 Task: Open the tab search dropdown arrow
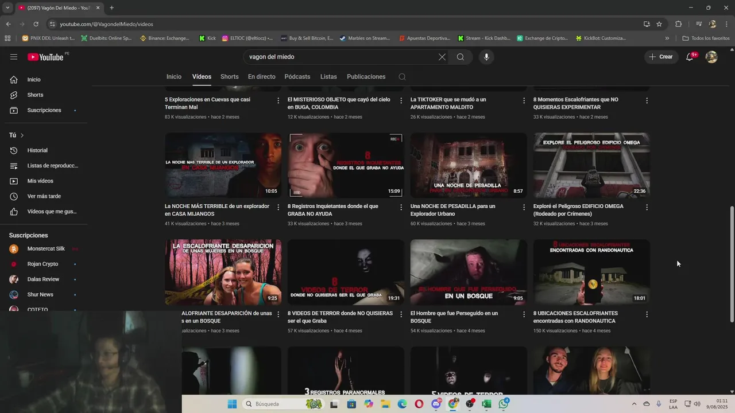(x=7, y=7)
